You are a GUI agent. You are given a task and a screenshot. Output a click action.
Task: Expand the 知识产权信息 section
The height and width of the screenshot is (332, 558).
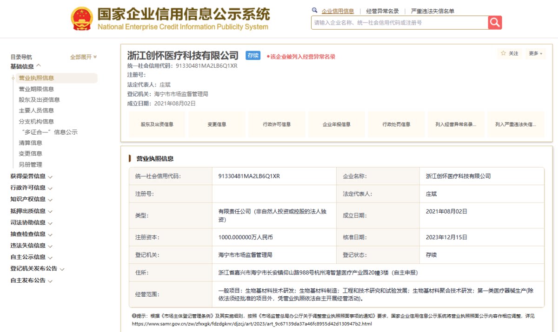32,200
